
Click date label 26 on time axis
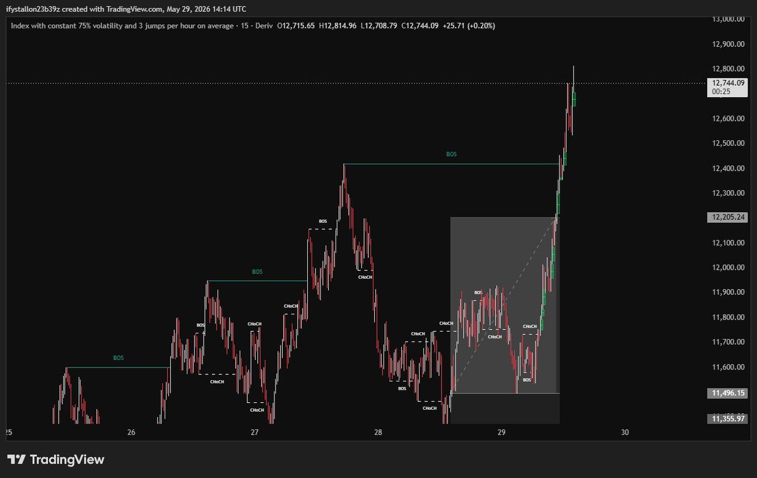pyautogui.click(x=131, y=433)
